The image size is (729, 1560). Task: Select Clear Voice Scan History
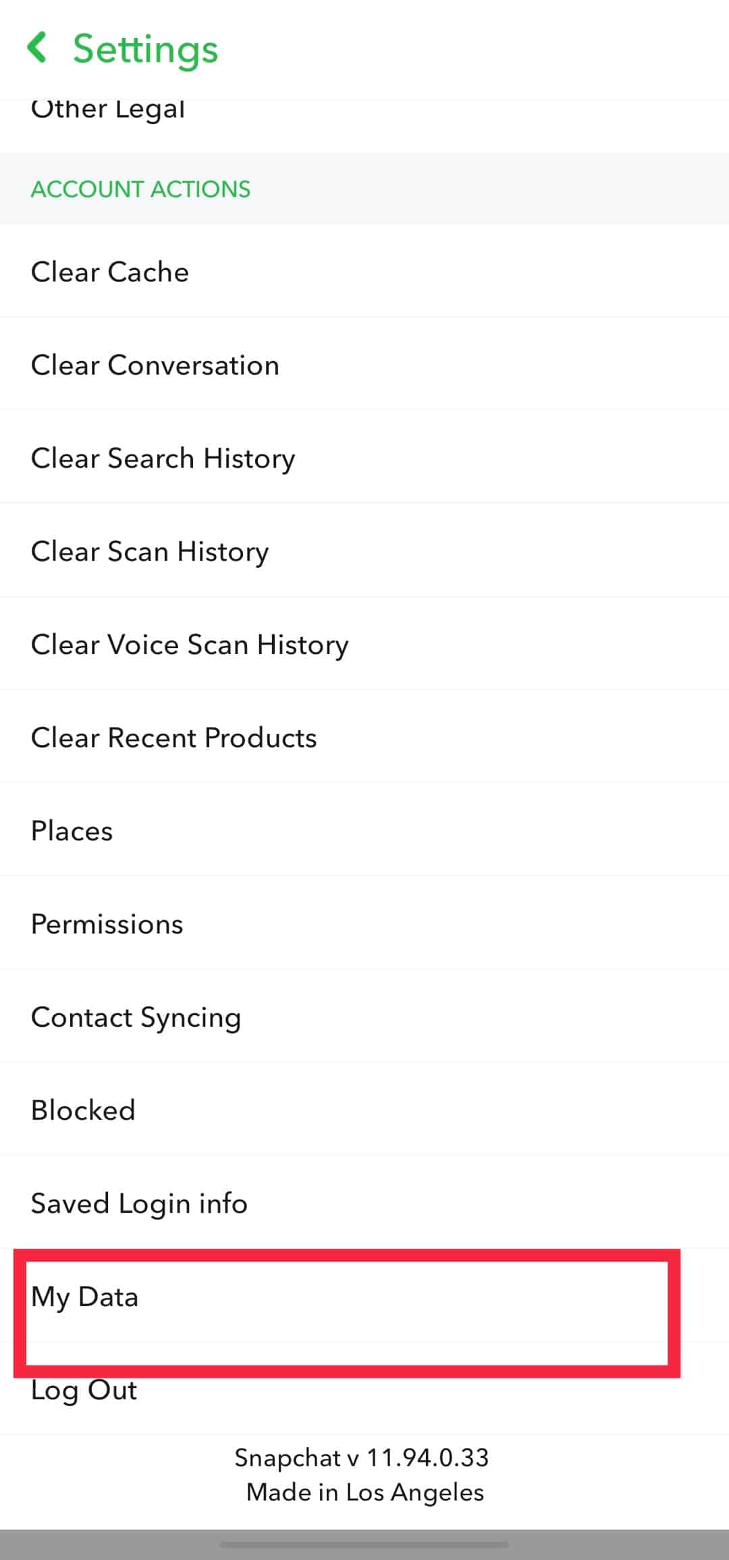point(190,645)
